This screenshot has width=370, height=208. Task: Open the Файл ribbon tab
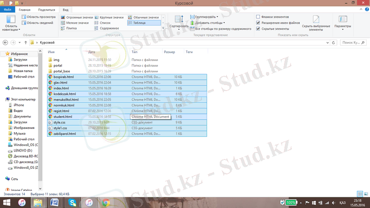[x=7, y=10]
